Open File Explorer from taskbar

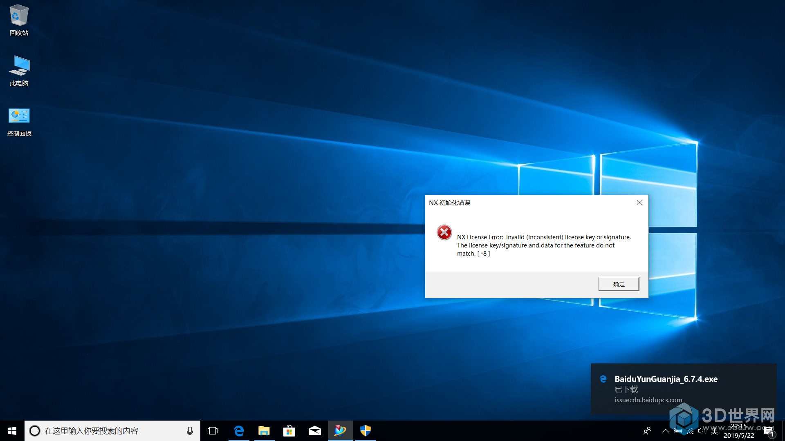[x=264, y=431]
